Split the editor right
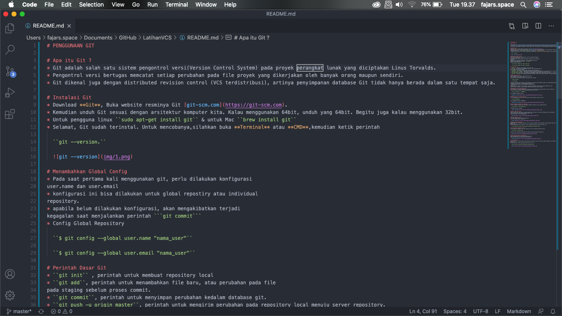This screenshot has height=316, width=562. pos(538,26)
